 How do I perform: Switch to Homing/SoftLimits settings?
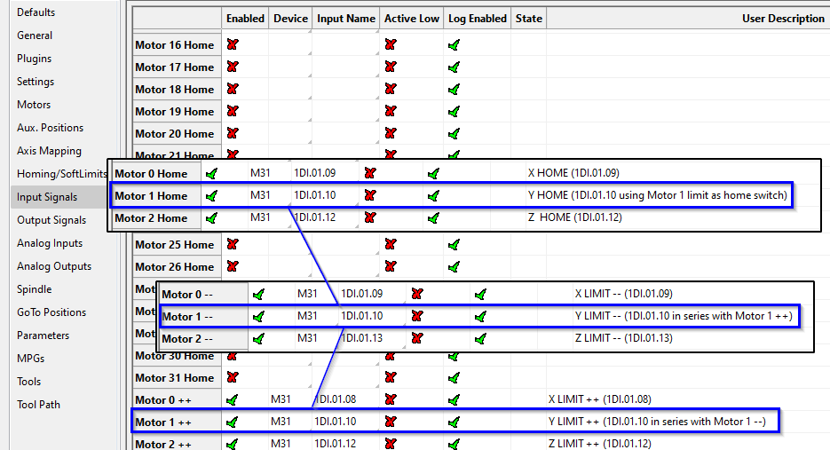coord(61,174)
